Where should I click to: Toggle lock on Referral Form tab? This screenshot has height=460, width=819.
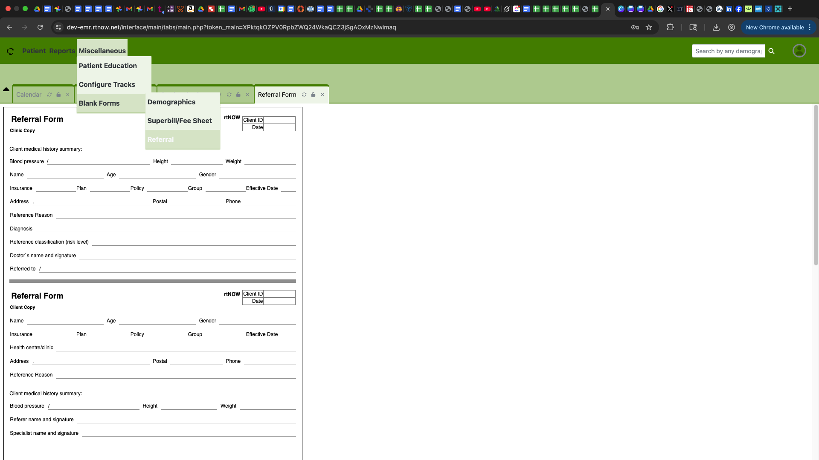313,95
